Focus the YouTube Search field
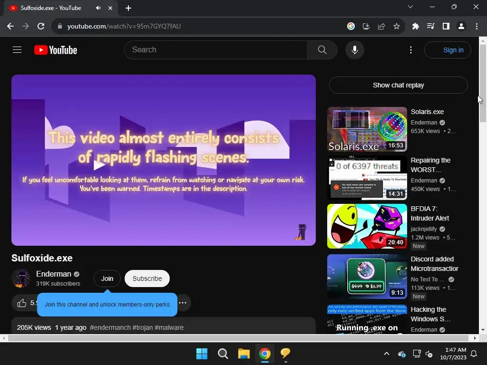The height and width of the screenshot is (365, 487). tap(216, 49)
